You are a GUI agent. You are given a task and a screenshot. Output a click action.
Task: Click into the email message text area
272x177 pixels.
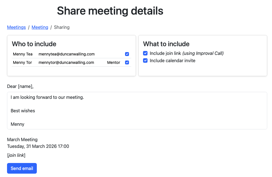coord(137,111)
